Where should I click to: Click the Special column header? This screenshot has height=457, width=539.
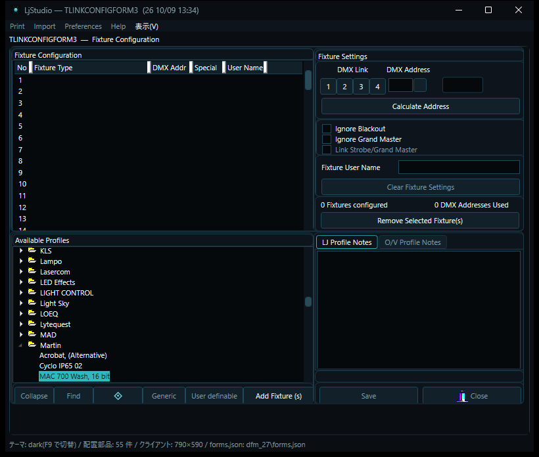click(207, 68)
